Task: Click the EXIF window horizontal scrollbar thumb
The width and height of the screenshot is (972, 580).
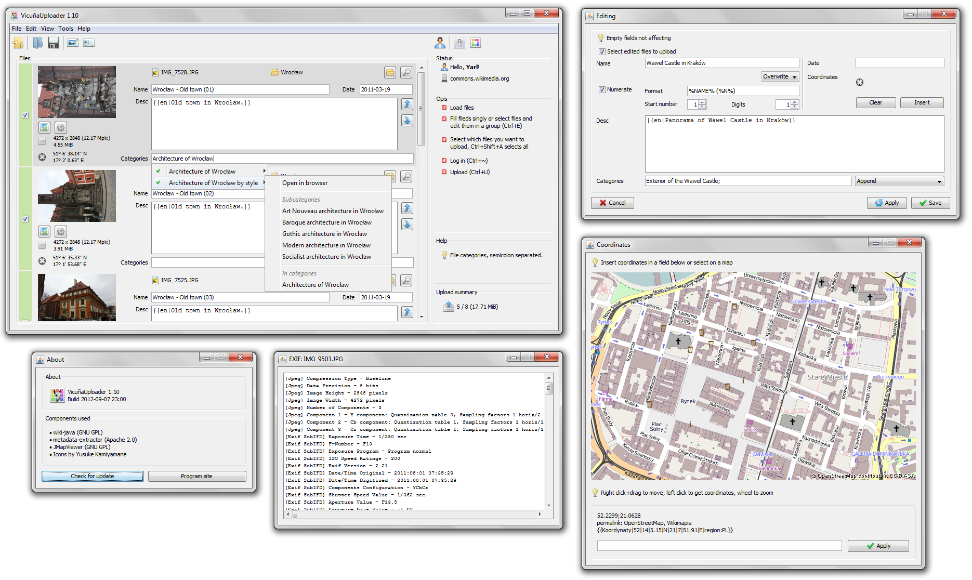Action: (x=295, y=515)
